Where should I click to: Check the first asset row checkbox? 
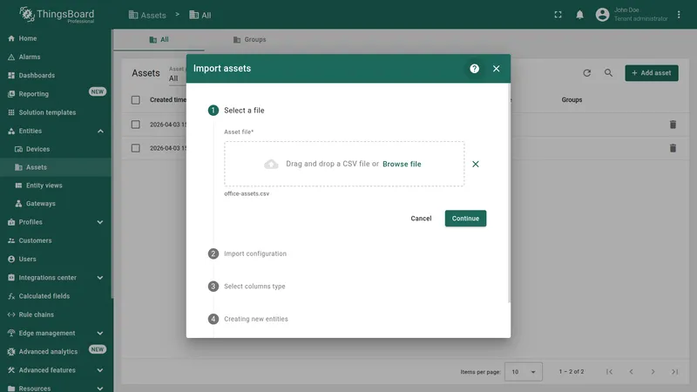coord(136,125)
